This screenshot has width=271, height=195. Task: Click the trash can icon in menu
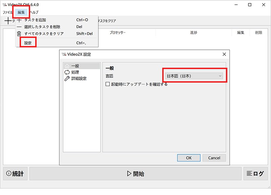pyautogui.click(x=19, y=34)
